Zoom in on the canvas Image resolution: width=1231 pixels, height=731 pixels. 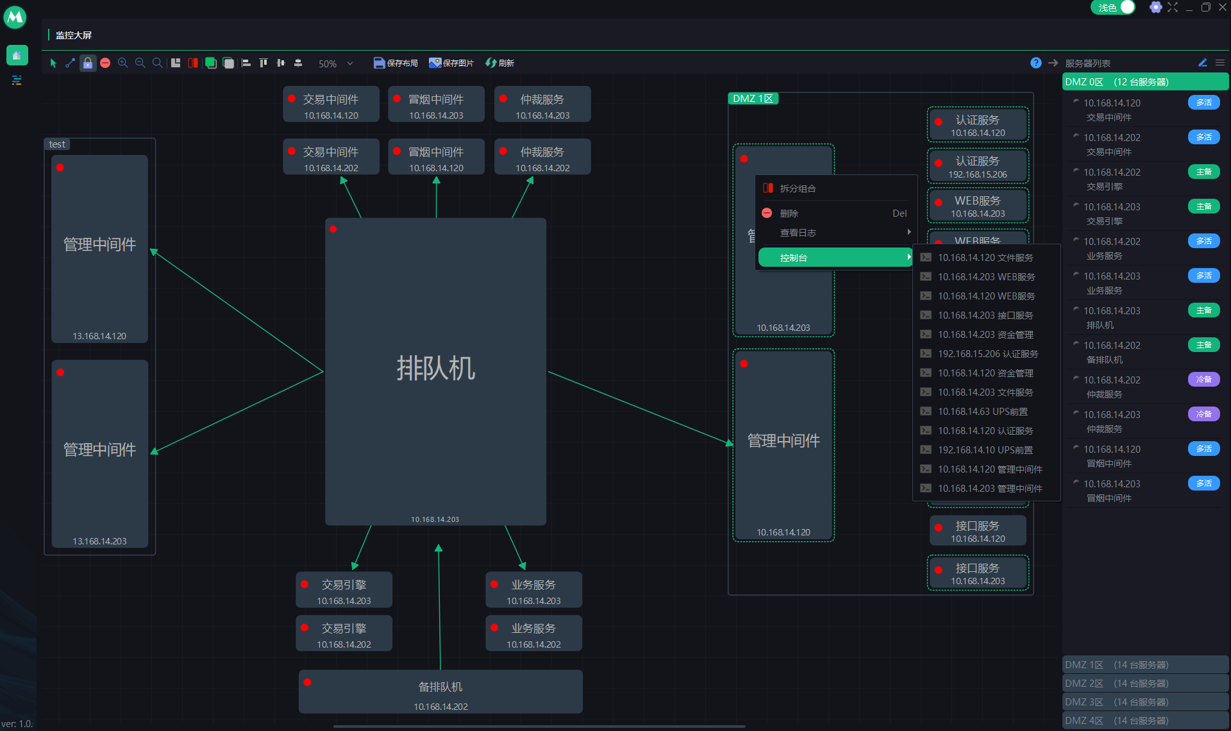(122, 63)
